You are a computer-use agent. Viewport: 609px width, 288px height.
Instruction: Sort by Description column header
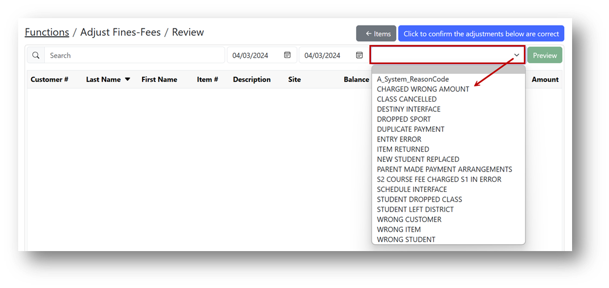click(252, 80)
